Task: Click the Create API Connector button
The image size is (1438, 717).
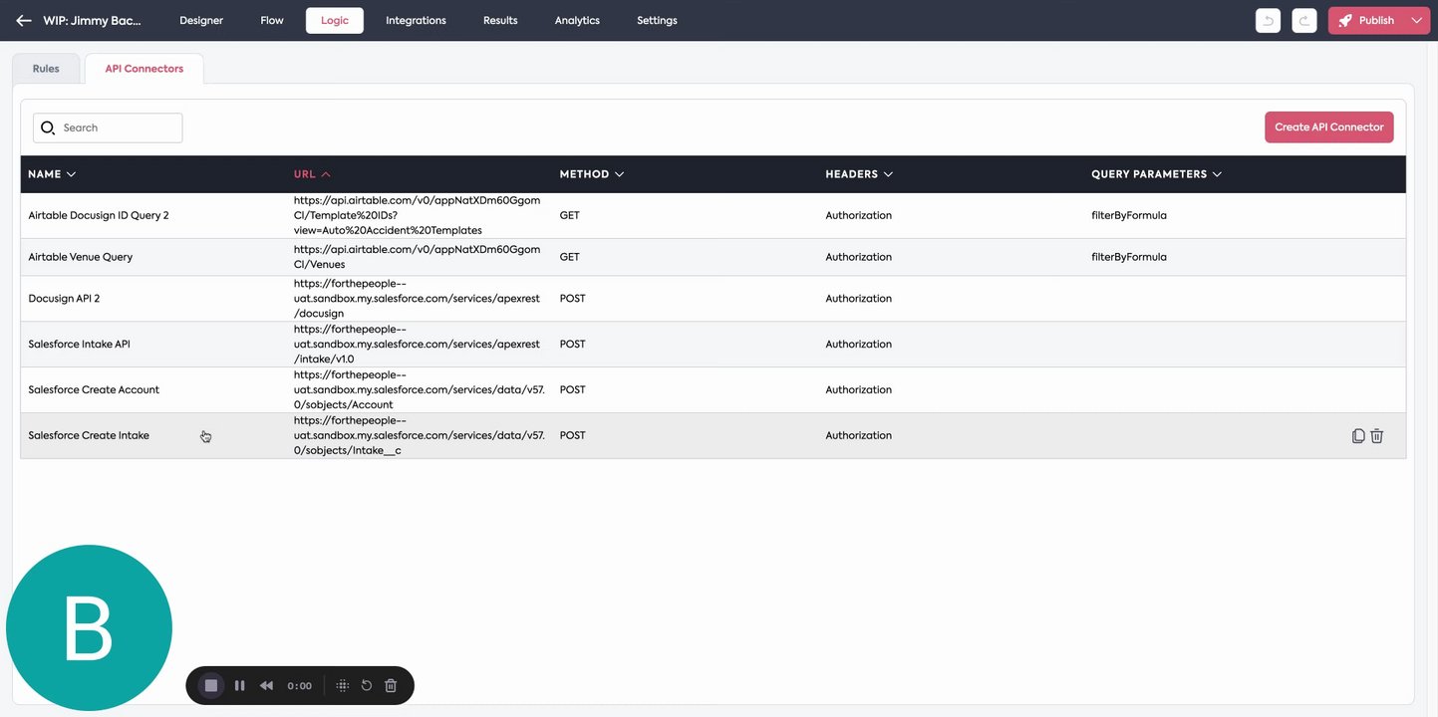Action: point(1328,127)
